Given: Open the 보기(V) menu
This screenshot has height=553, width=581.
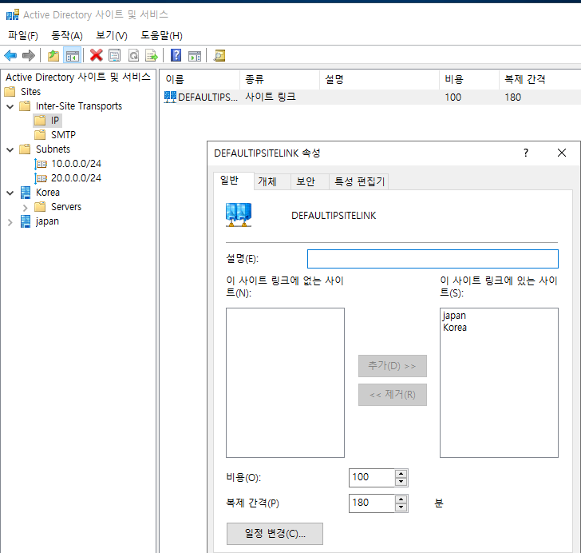Looking at the screenshot, I should (x=112, y=36).
